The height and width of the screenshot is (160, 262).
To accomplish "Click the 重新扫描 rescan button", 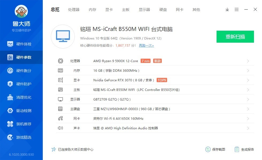I will 235,37.
